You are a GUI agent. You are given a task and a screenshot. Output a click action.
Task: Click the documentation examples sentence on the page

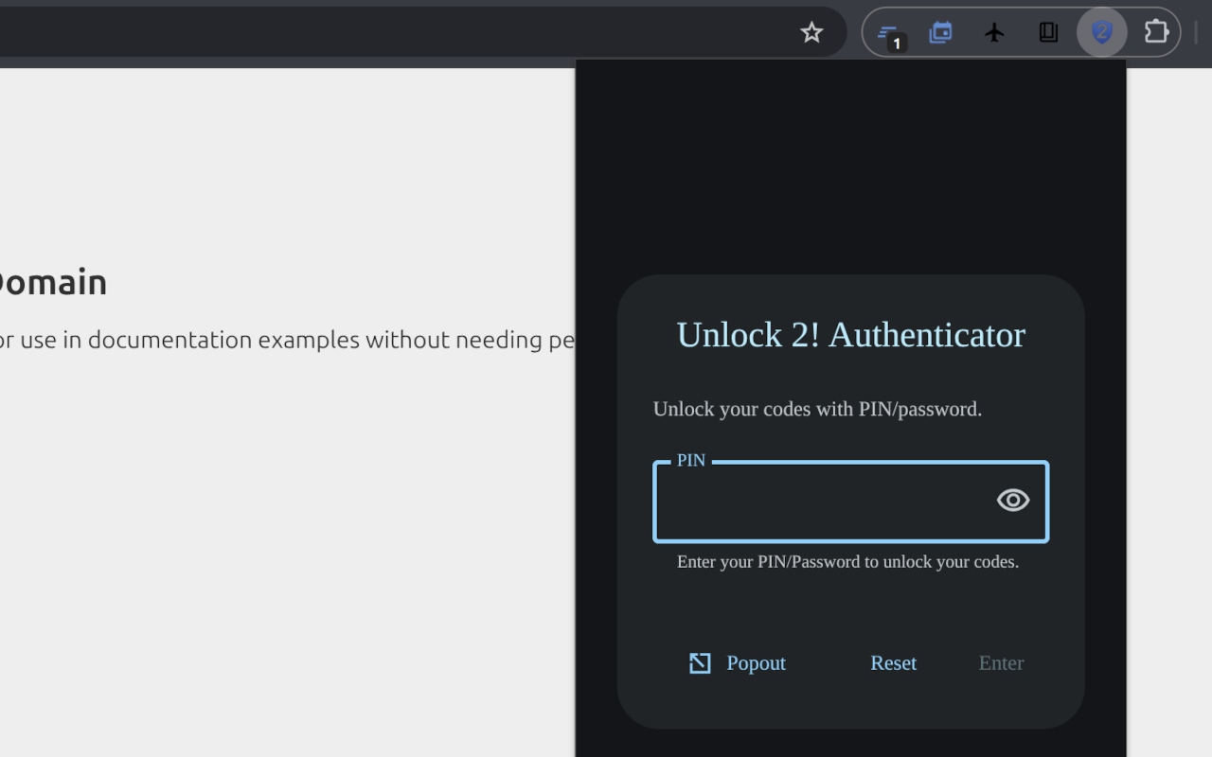point(284,340)
